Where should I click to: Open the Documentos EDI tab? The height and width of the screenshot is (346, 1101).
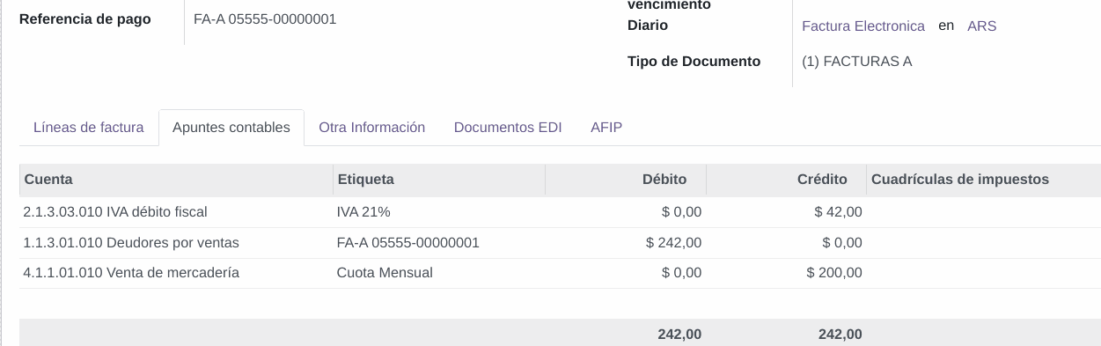pyautogui.click(x=508, y=128)
